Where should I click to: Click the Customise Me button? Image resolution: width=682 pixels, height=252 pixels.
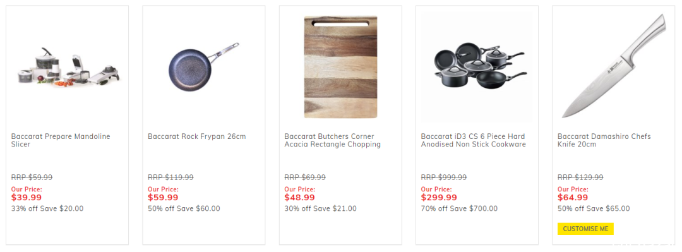click(585, 229)
